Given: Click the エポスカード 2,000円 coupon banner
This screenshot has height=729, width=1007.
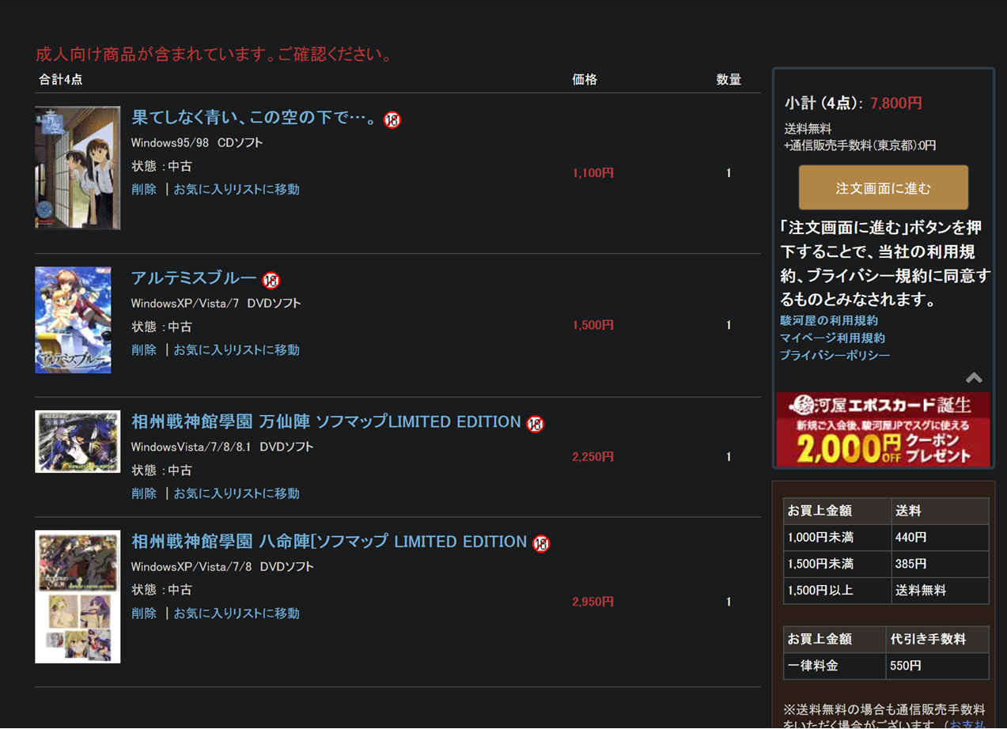Looking at the screenshot, I should [883, 429].
